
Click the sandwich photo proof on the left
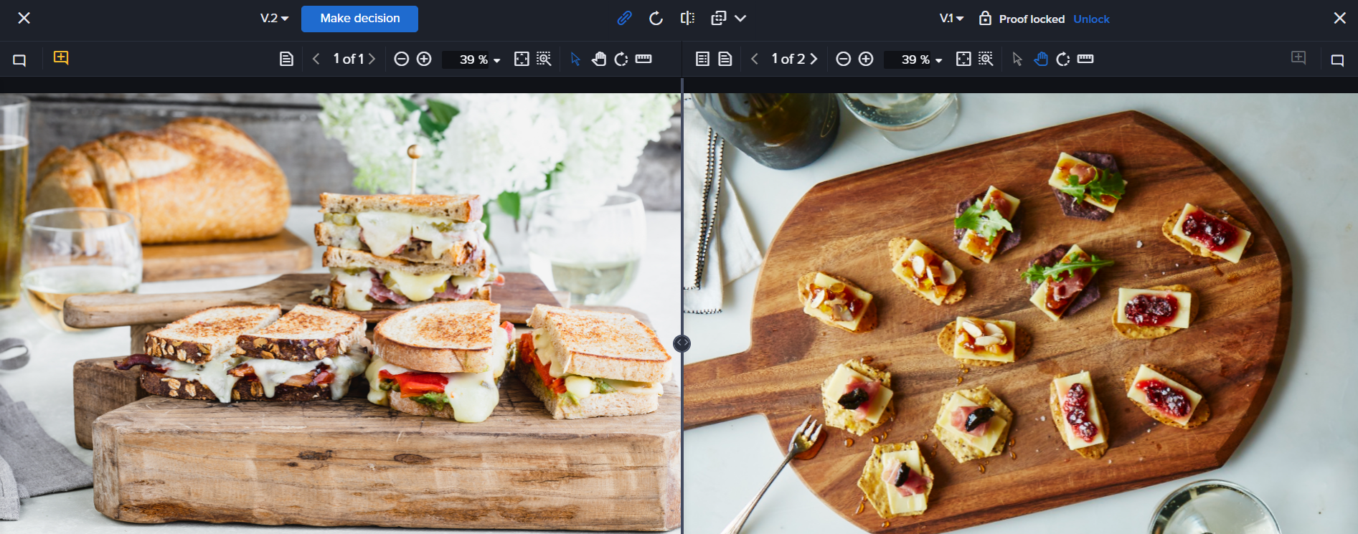340,313
